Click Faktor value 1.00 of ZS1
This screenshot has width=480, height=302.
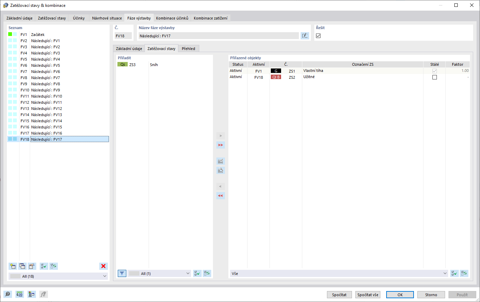point(465,71)
